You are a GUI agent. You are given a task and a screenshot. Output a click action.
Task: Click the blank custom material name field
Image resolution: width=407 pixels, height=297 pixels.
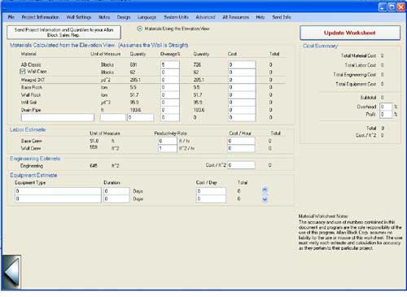click(x=58, y=117)
